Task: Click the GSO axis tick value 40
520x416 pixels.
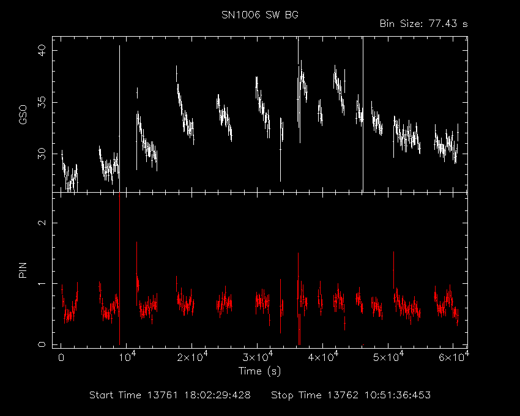Action: click(42, 51)
